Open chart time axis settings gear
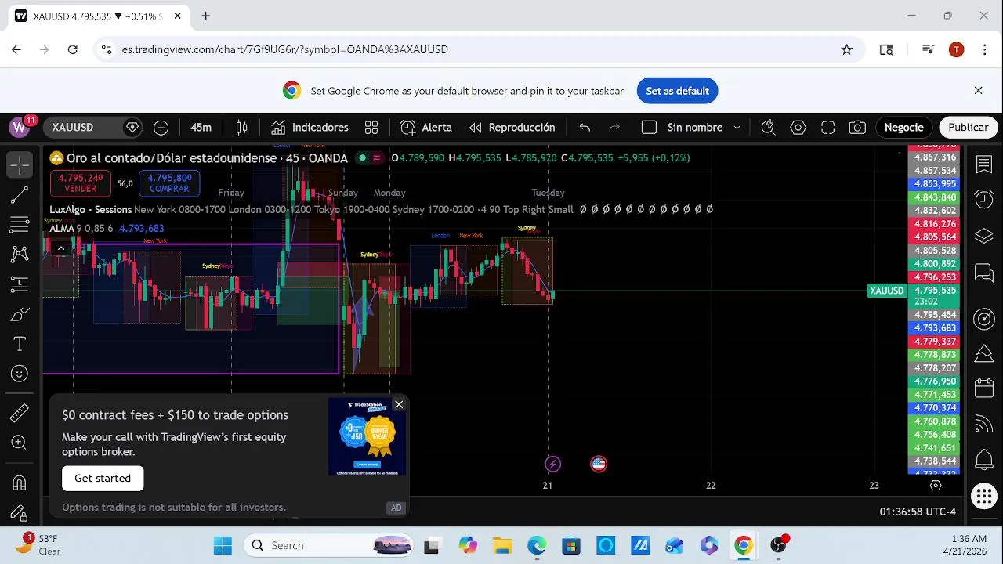This screenshot has width=1003, height=564. [x=935, y=486]
